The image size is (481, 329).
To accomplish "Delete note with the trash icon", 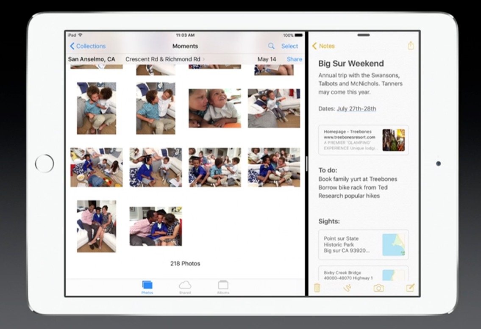I will tap(317, 288).
